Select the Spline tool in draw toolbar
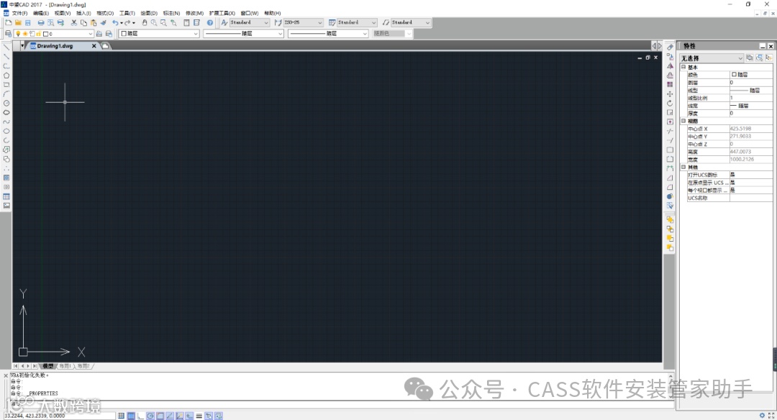Image resolution: width=777 pixels, height=420 pixels. click(x=6, y=122)
